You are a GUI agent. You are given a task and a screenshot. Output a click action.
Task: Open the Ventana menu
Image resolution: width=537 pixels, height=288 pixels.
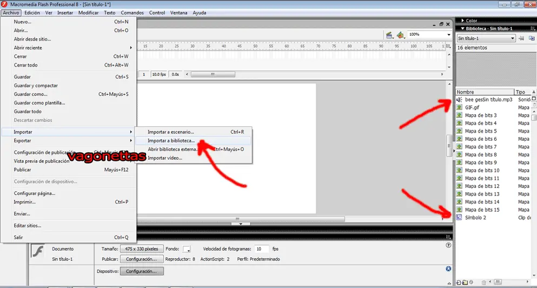coord(179,12)
